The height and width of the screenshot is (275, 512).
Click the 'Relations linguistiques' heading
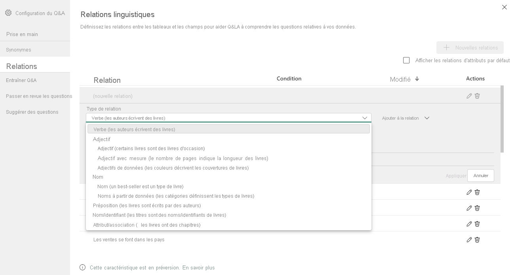(118, 15)
